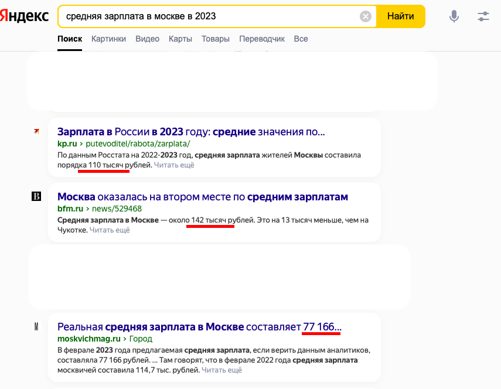Open the Все menu
The image size is (501, 389).
[x=301, y=39]
